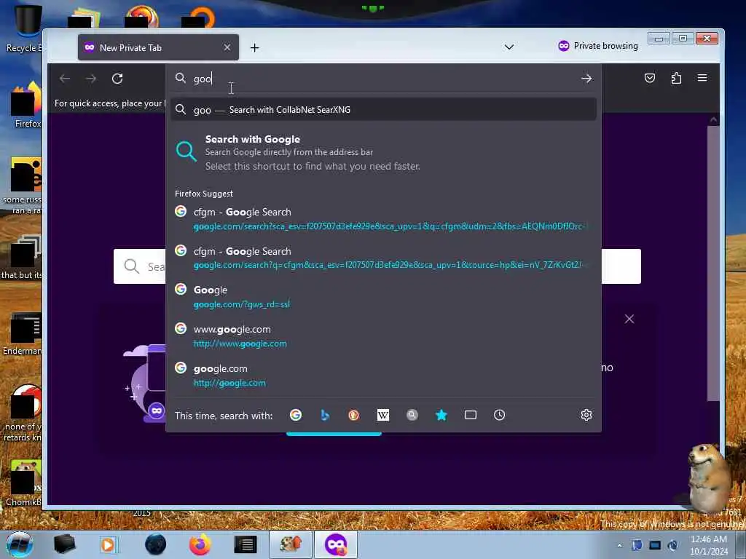Open cfgm - Google Search suggestion with source=hp
Screen dimensions: 746x559
point(383,258)
